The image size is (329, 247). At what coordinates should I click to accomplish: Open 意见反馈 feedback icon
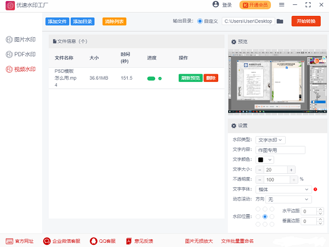129,241
